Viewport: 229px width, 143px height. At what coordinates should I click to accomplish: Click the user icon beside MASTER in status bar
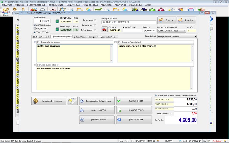tap(158, 141)
